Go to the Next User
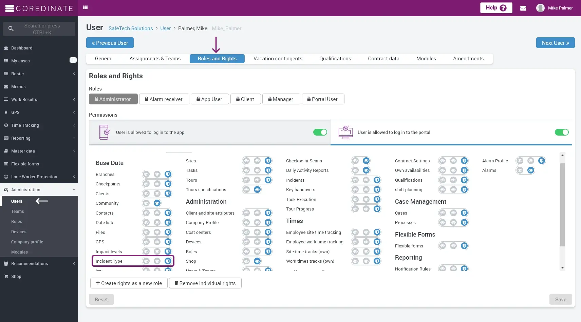This screenshot has width=581, height=322. [555, 43]
